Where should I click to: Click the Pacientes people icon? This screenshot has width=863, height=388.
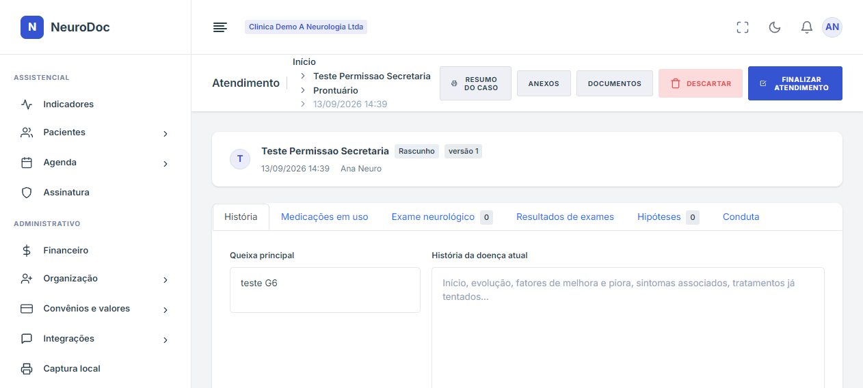[x=27, y=133]
